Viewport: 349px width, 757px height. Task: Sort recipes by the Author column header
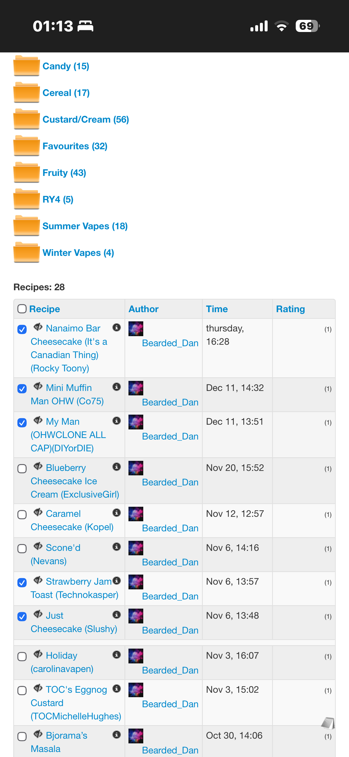[144, 309]
